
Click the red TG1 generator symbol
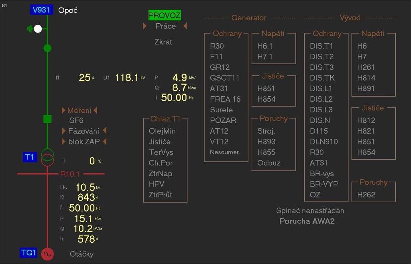click(47, 254)
